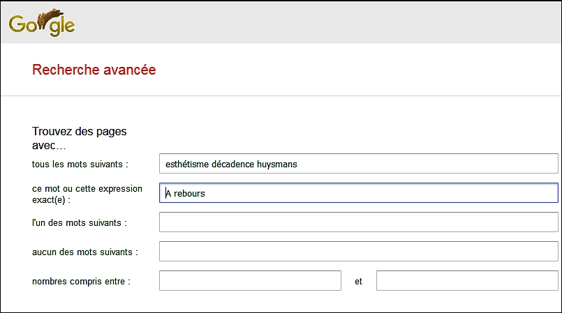Click the 'Recherche avancée' page heading

pos(94,70)
